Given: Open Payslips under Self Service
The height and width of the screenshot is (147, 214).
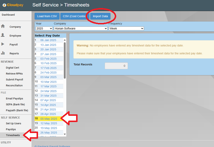Looking at the screenshot, I should [x=11, y=129].
